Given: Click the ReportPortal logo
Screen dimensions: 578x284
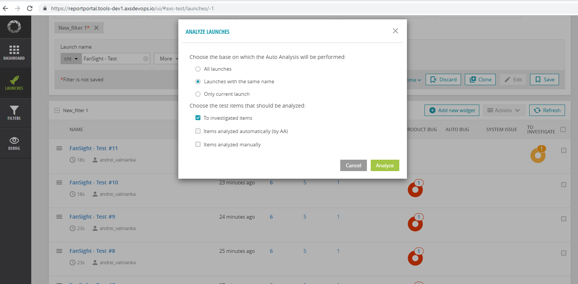Looking at the screenshot, I should [15, 27].
